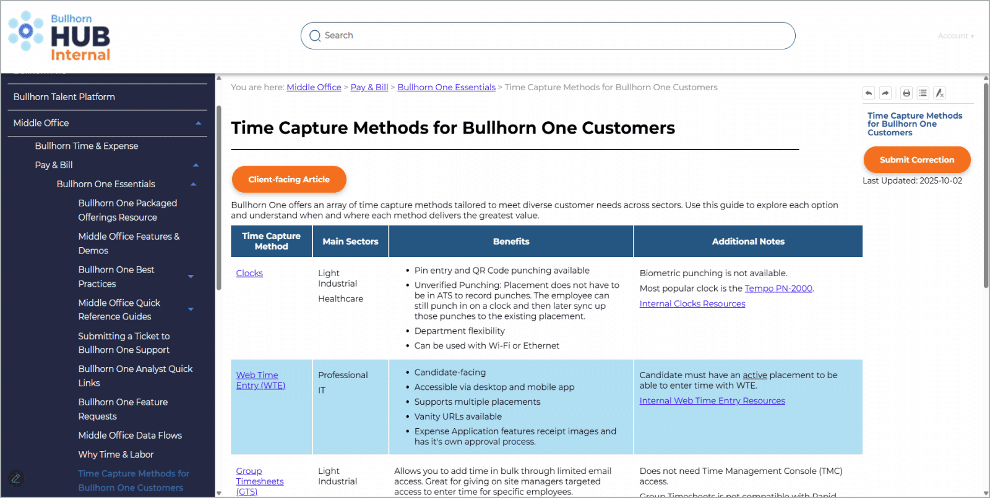Open Internal Web Time Entry Resources link

click(x=712, y=401)
